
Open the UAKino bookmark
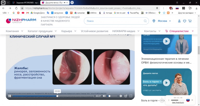tap(92, 13)
